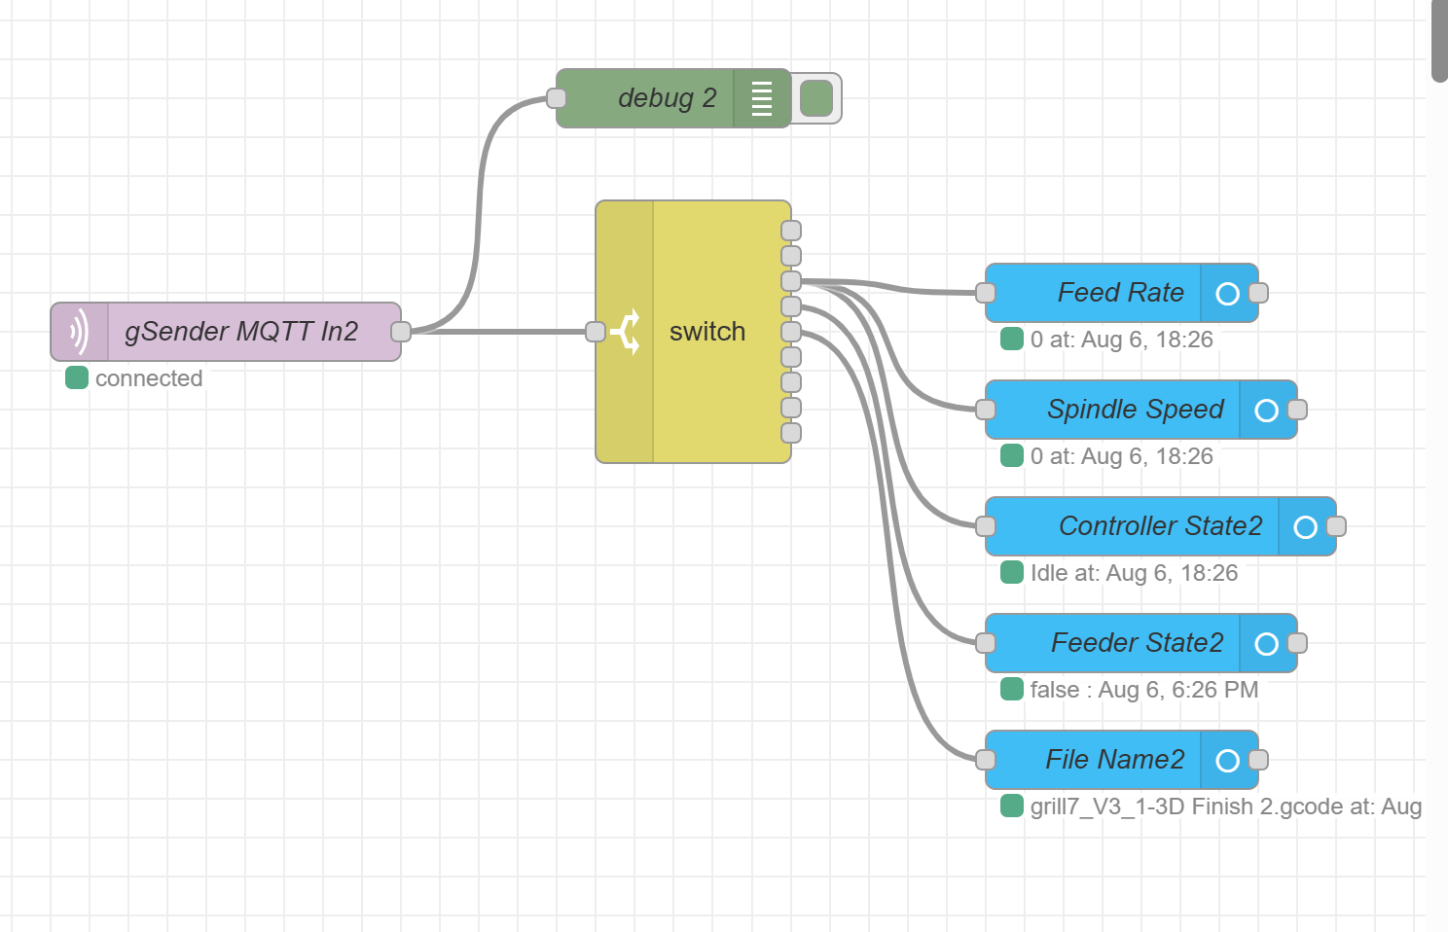Click the output port of Spindle Speed node

1297,410
